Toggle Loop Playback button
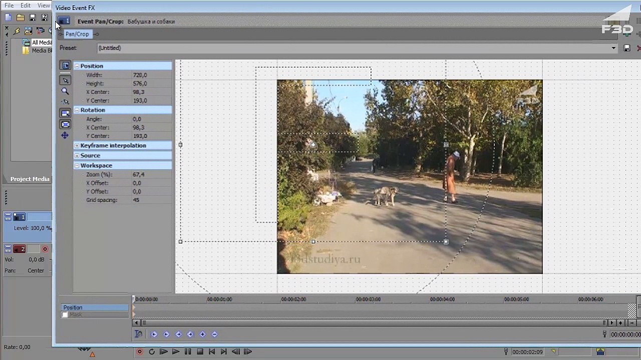This screenshot has width=641, height=360. tap(152, 351)
